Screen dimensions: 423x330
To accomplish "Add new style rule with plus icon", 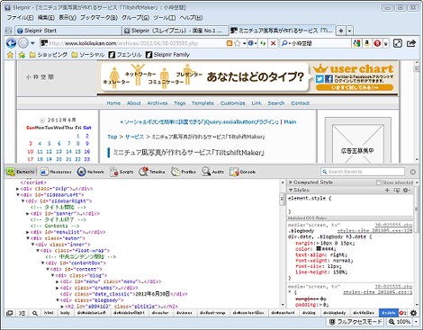I will [387, 190].
